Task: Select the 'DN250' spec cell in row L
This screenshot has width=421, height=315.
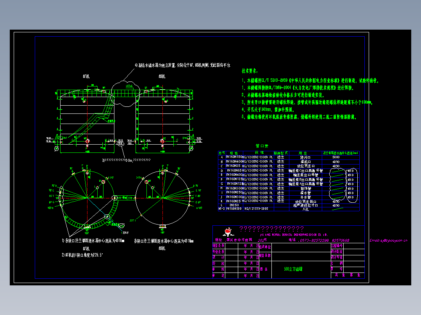Action: point(234,205)
